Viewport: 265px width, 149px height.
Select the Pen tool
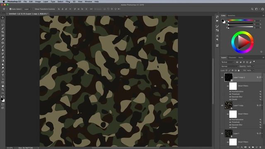(x=3, y=72)
